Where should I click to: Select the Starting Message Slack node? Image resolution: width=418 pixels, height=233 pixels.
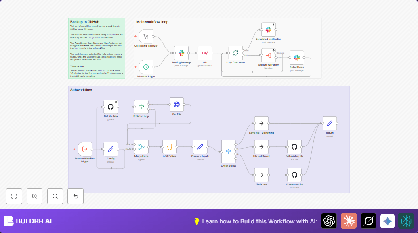(x=181, y=53)
